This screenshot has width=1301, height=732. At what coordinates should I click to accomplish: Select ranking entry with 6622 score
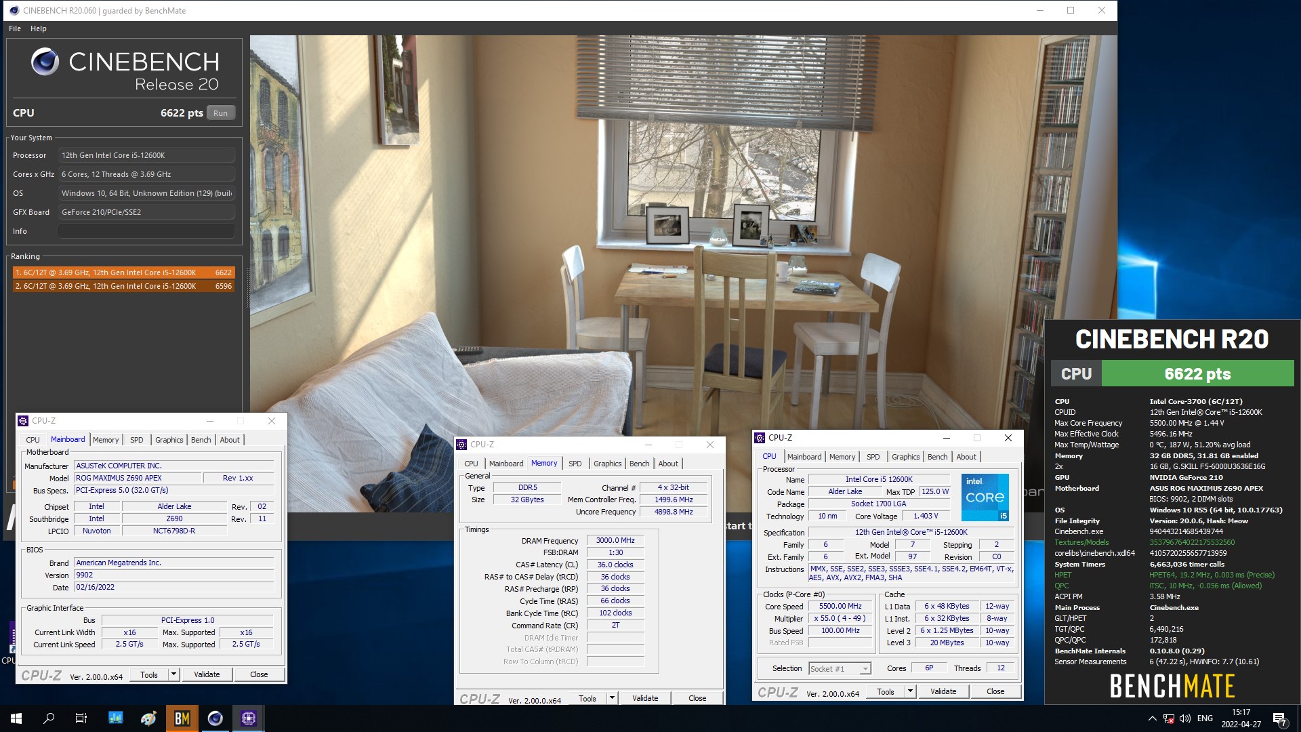click(x=123, y=272)
